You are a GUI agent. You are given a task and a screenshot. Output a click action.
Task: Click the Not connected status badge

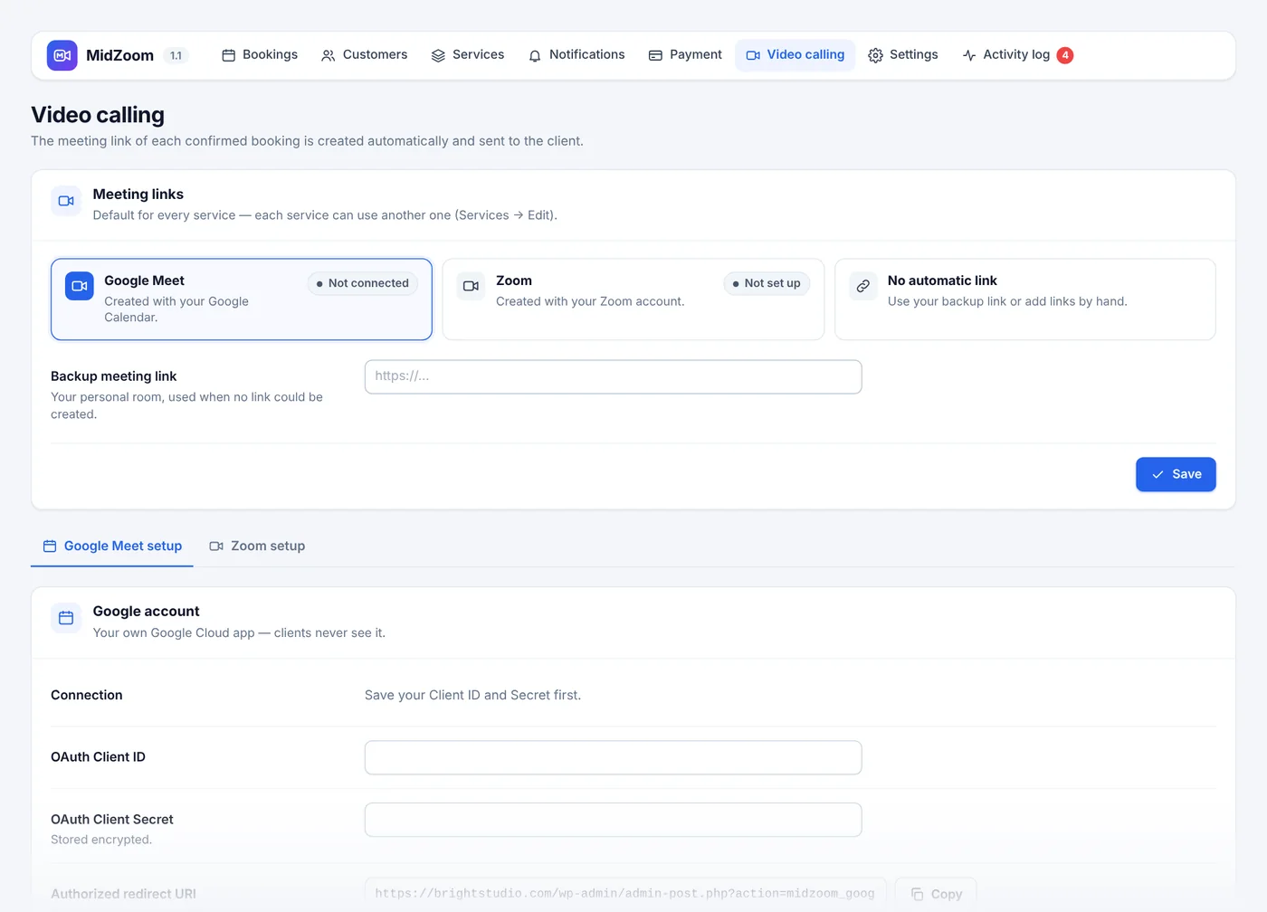[x=362, y=283]
